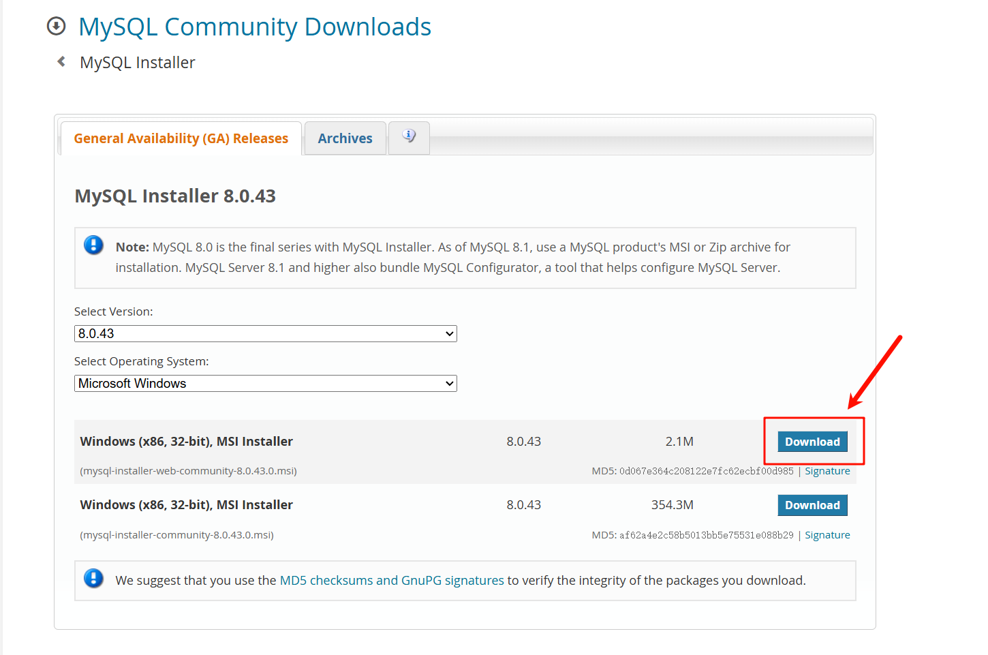Image resolution: width=988 pixels, height=655 pixels.
Task: Open Signature link for web-community installer
Action: (x=827, y=471)
